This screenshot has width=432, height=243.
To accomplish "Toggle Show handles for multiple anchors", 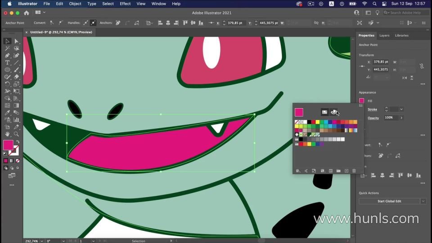I will 85,23.
